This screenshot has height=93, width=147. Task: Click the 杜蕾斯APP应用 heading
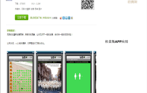pos(117,42)
